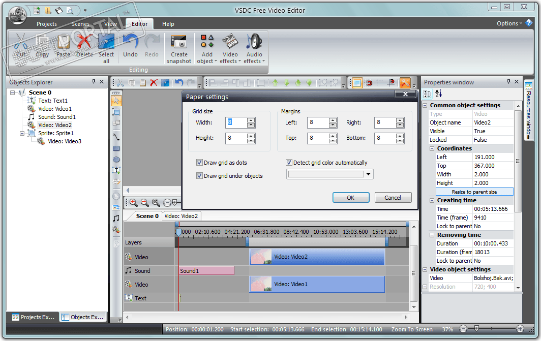The height and width of the screenshot is (341, 541).
Task: Open the View ribbon tab
Action: coord(110,24)
